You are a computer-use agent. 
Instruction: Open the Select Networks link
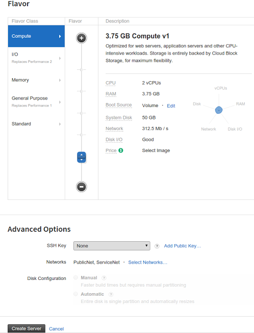coord(147,262)
